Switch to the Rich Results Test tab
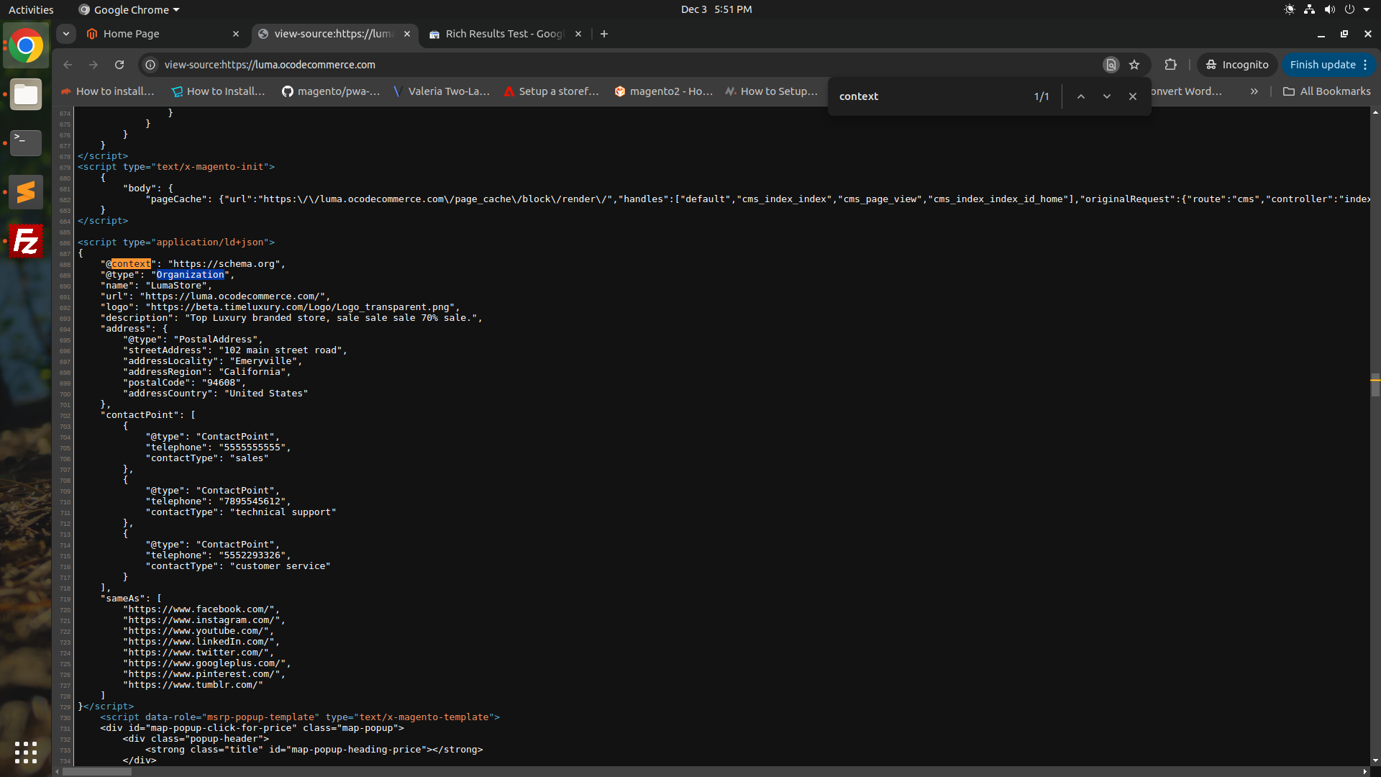This screenshot has width=1381, height=777. point(503,34)
